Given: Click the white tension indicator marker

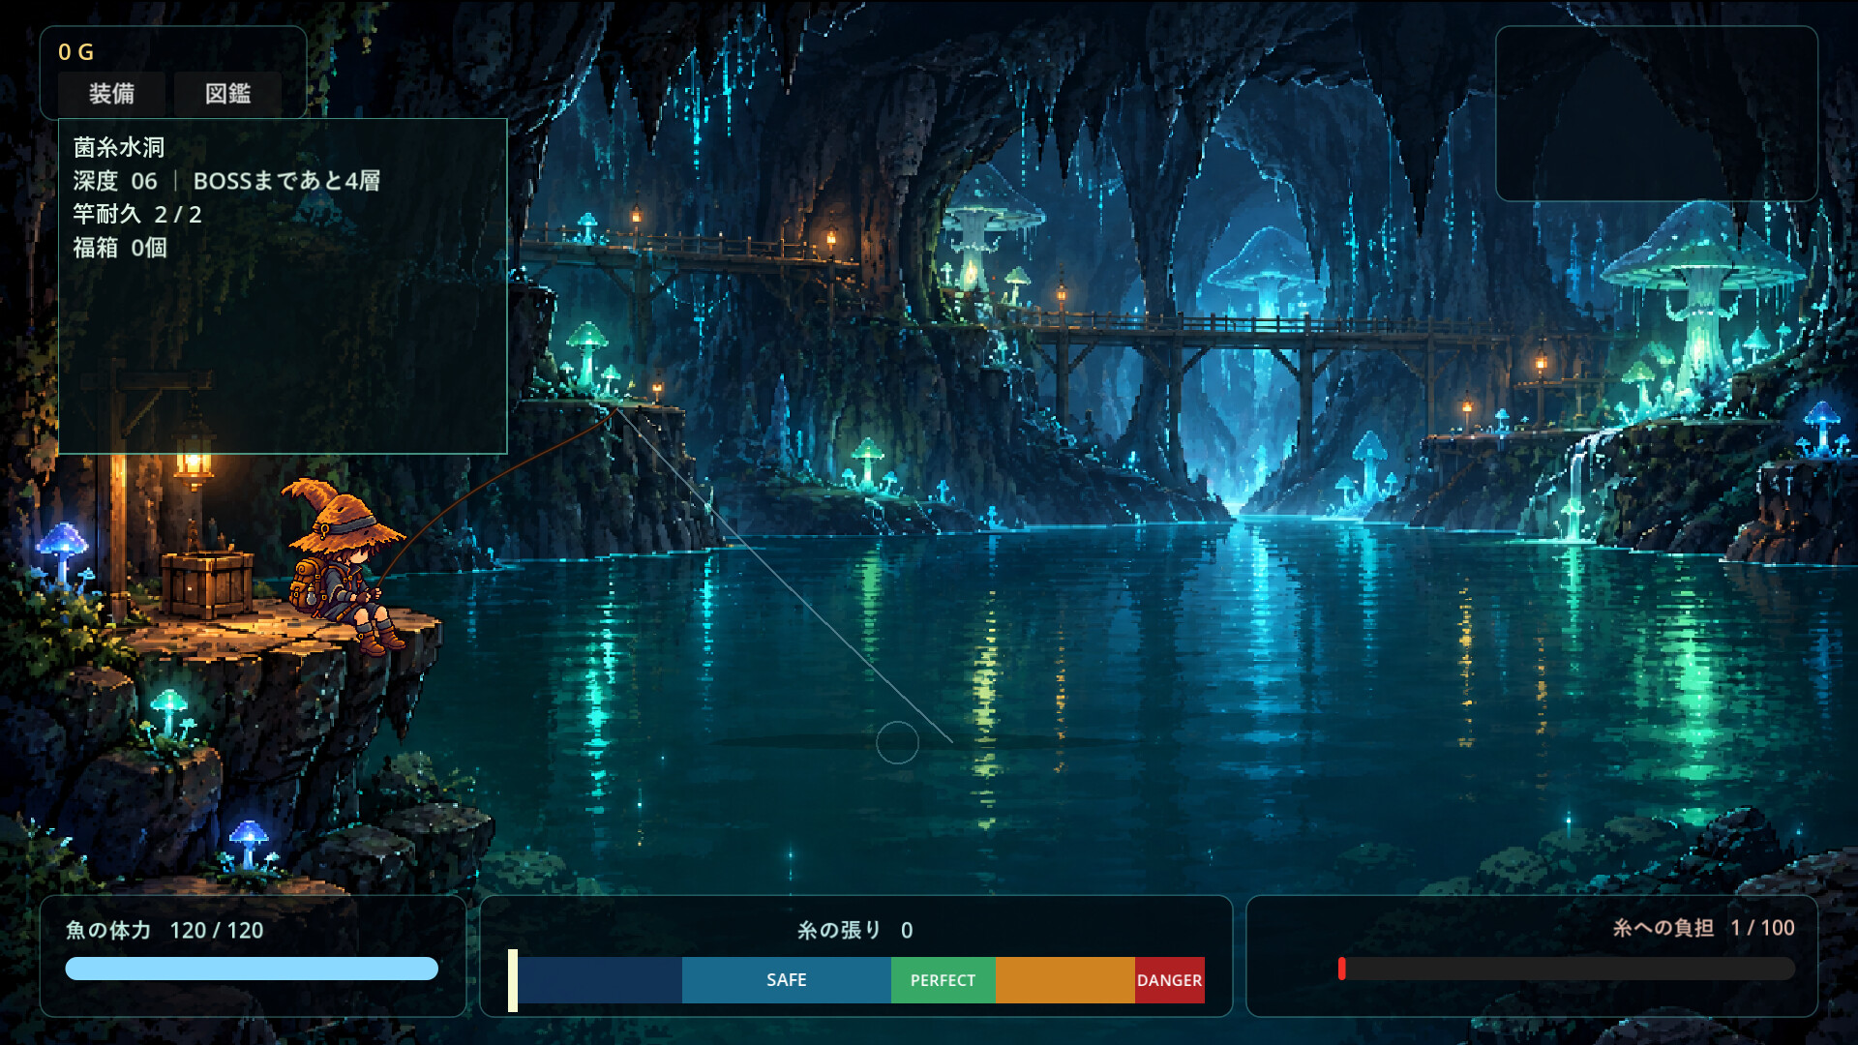Looking at the screenshot, I should click(513, 980).
